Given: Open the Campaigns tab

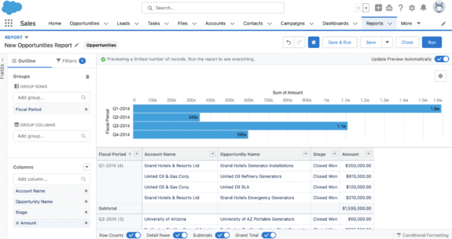Looking at the screenshot, I should point(293,23).
